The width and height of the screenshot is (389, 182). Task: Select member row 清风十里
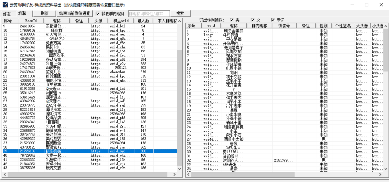(x=284, y=123)
